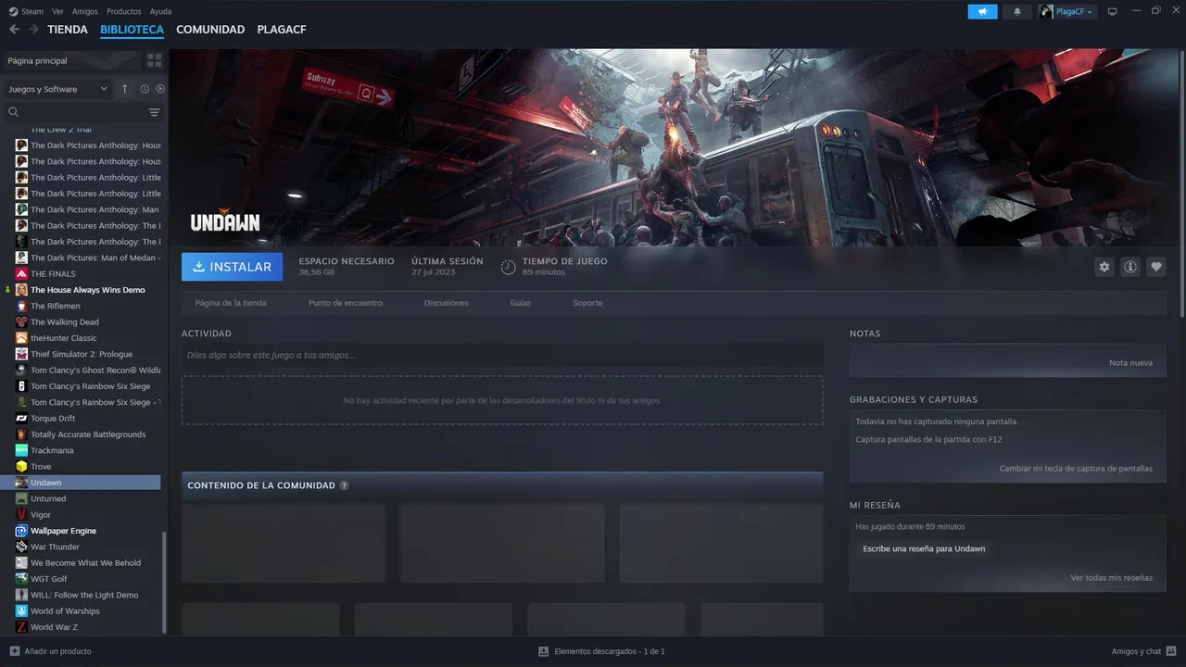Open Soporte link

click(587, 303)
